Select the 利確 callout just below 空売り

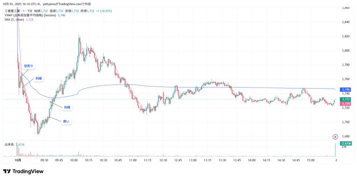tap(39, 79)
